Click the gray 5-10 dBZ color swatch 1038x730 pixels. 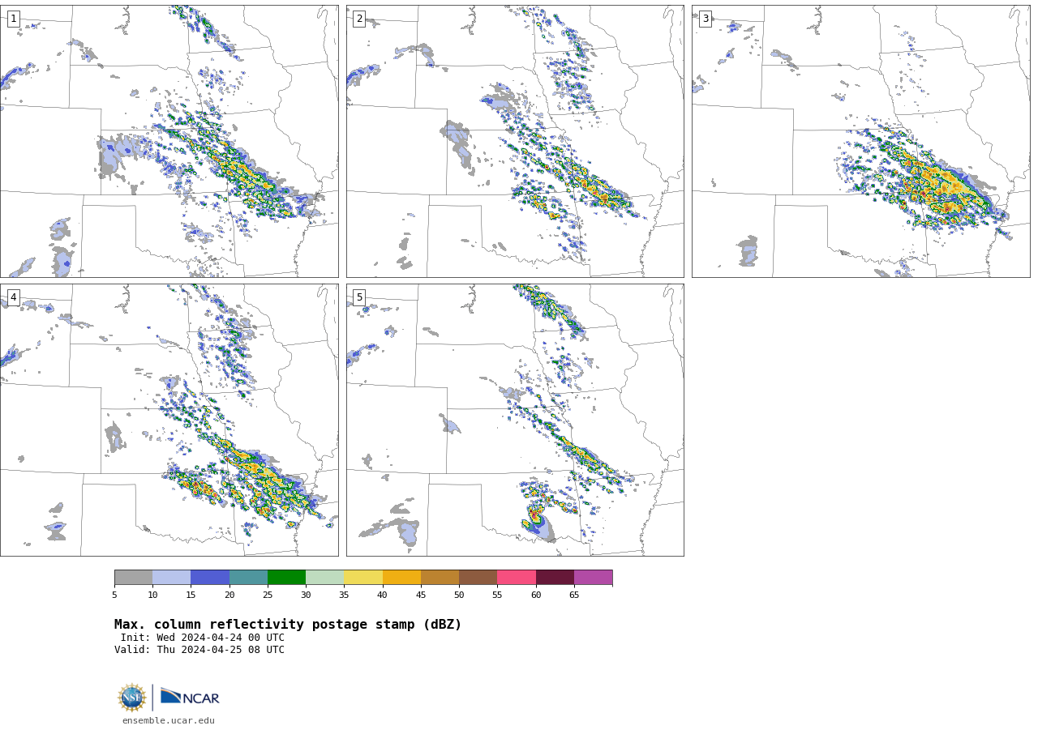[133, 578]
